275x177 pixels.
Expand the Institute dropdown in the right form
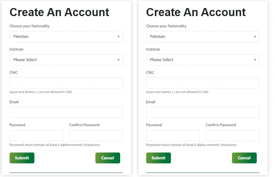point(203,60)
